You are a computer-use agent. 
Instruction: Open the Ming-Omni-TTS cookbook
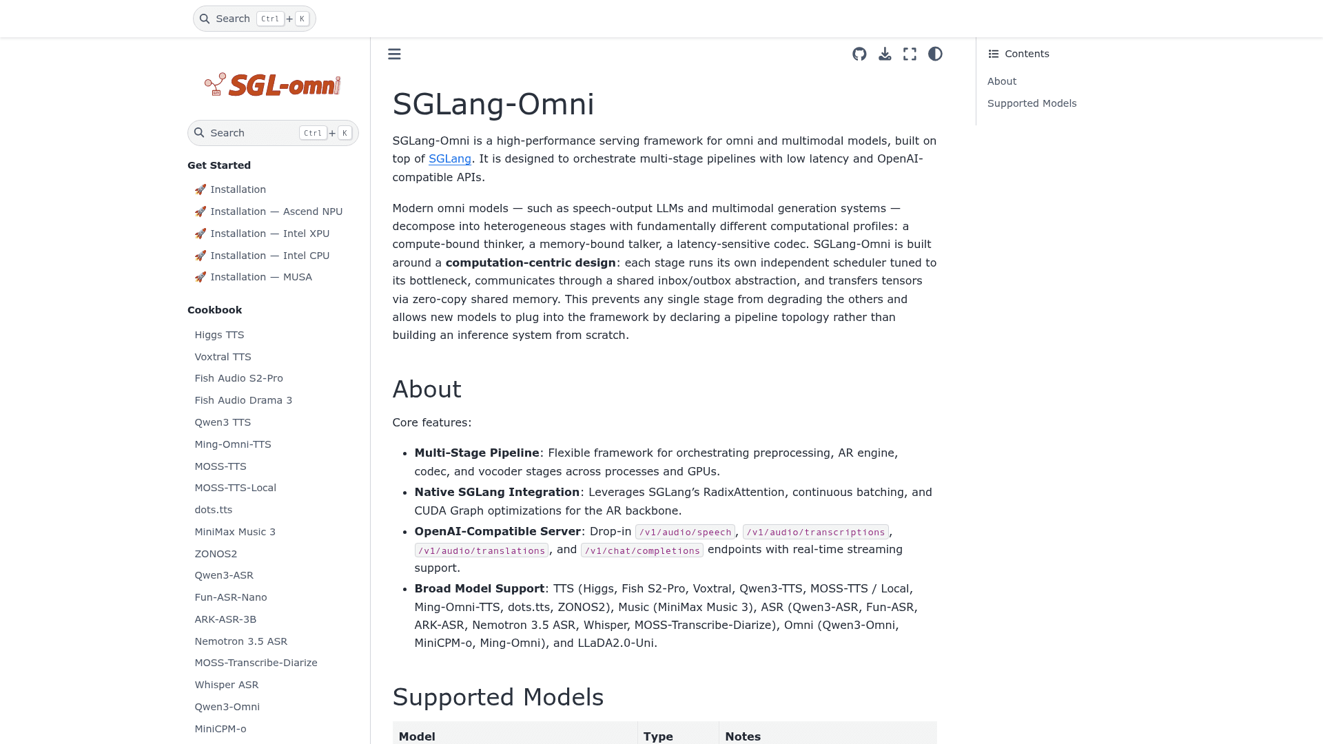point(233,444)
